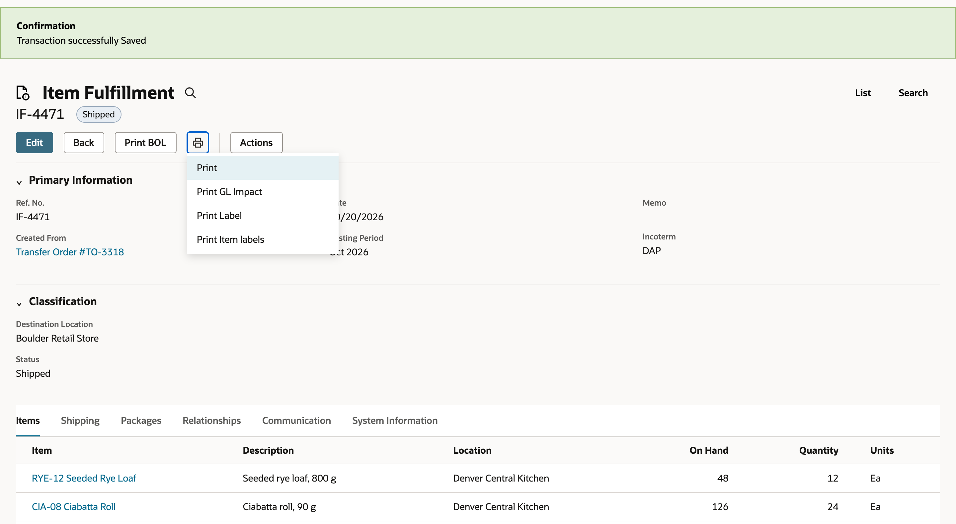This screenshot has width=956, height=524.
Task: Open Transfer Order #TO-3318 link
Action: point(70,252)
